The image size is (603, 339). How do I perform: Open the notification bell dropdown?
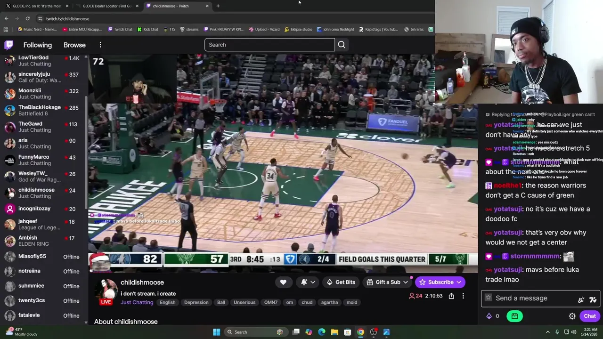[308, 282]
